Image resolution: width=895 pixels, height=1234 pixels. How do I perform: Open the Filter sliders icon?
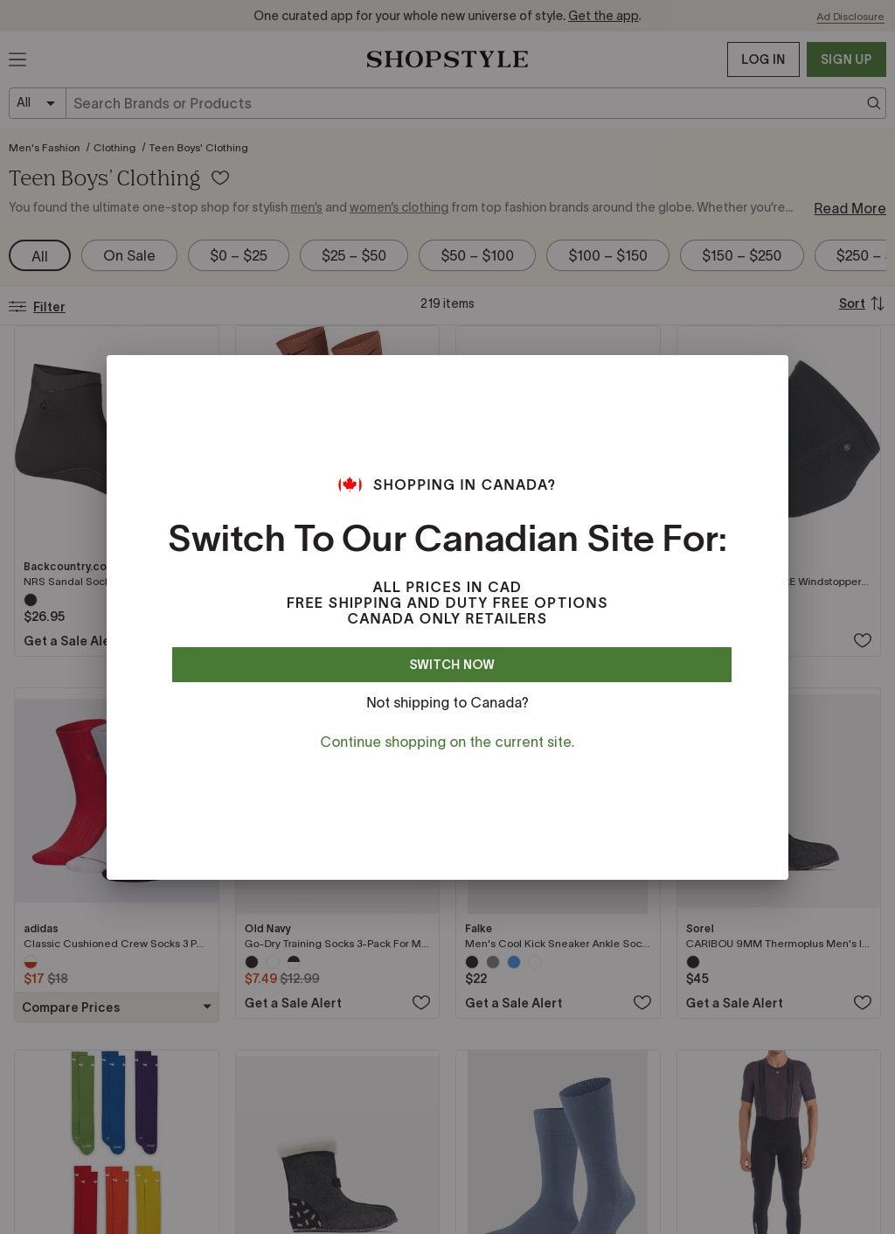17,306
